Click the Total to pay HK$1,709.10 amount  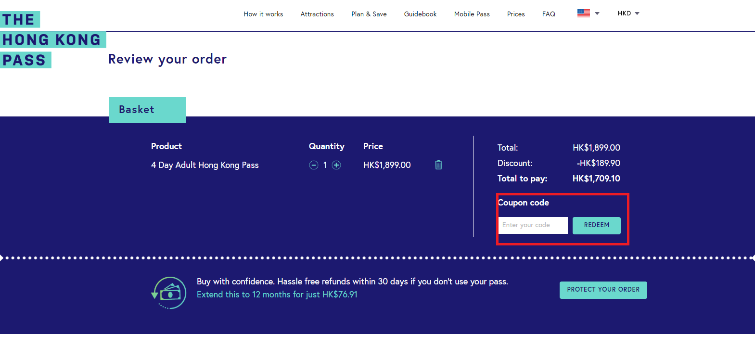(596, 179)
